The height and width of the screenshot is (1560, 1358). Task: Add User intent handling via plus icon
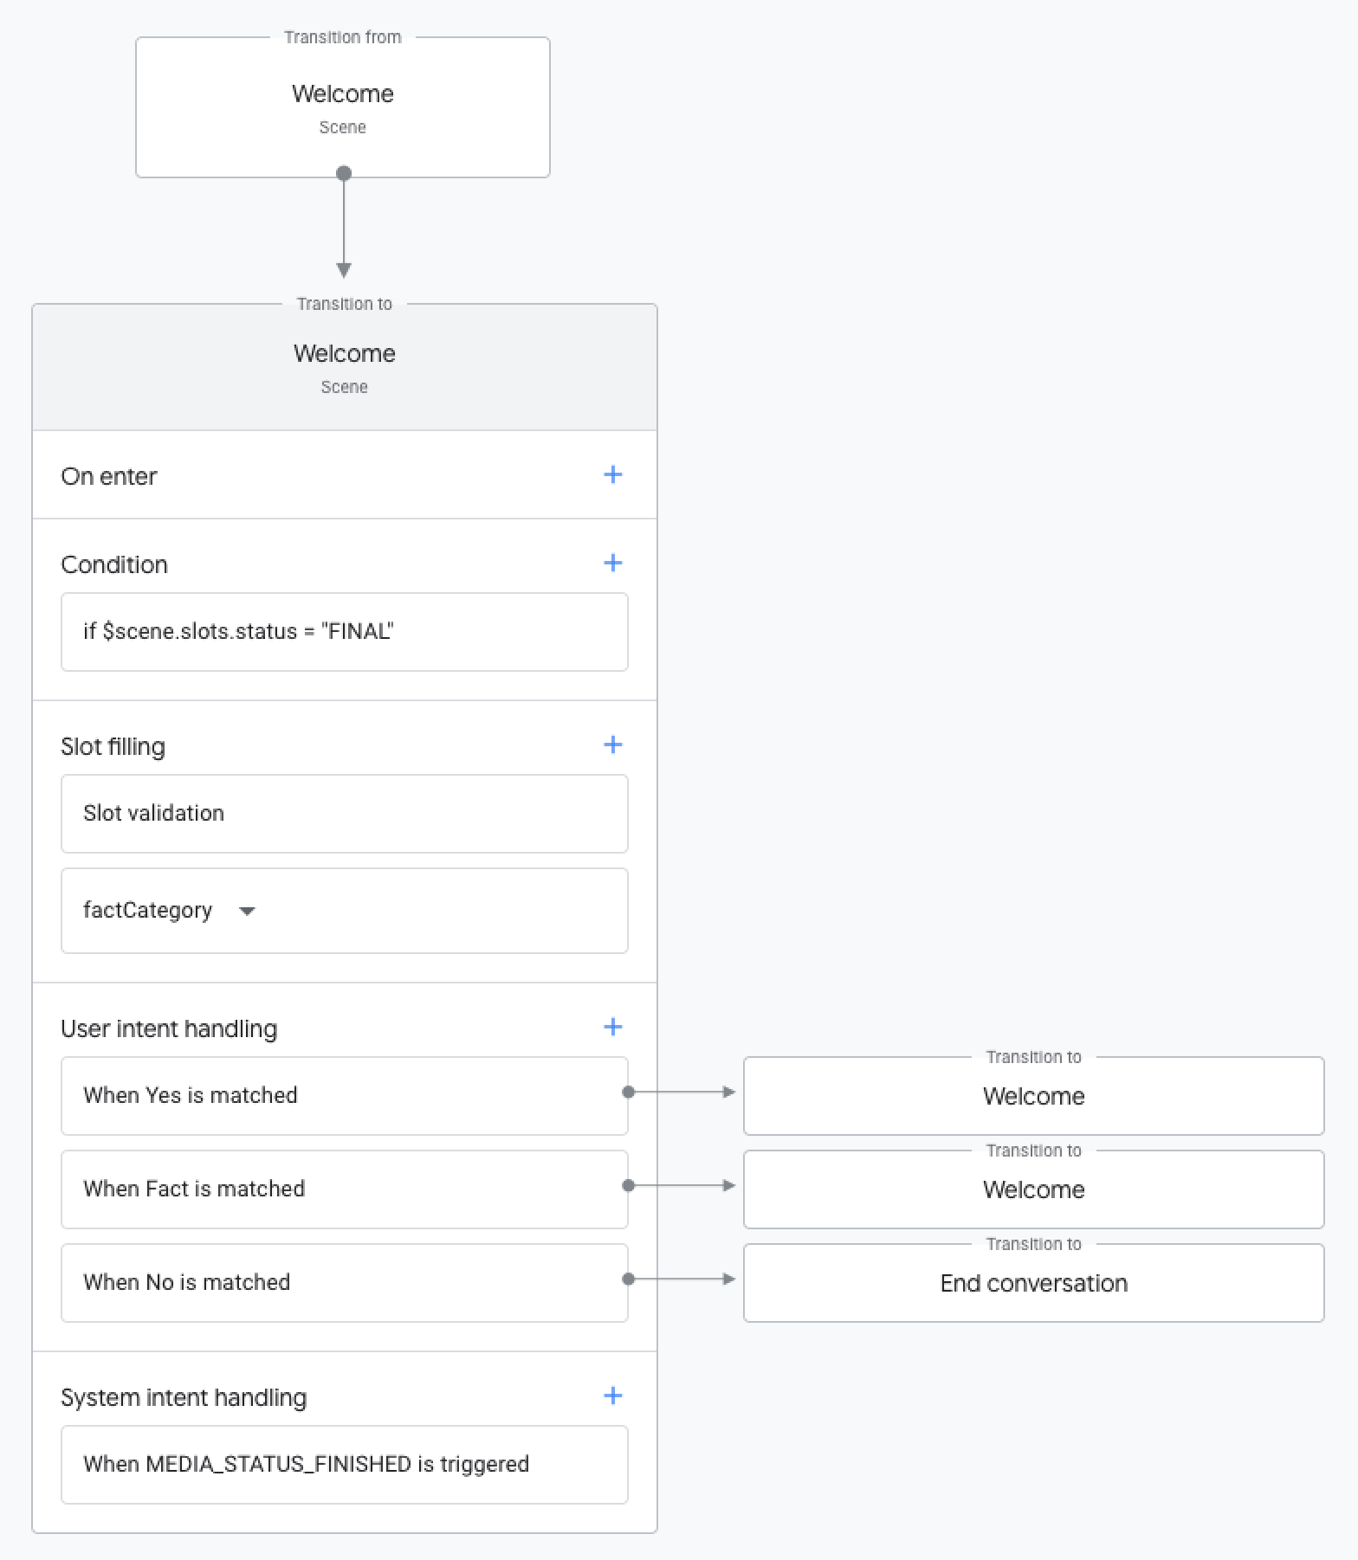612,1027
